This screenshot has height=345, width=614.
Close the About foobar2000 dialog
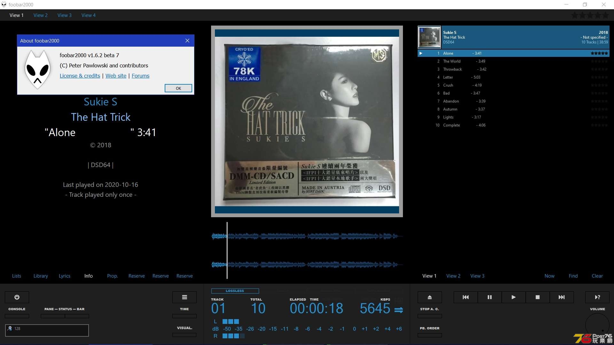(x=187, y=41)
